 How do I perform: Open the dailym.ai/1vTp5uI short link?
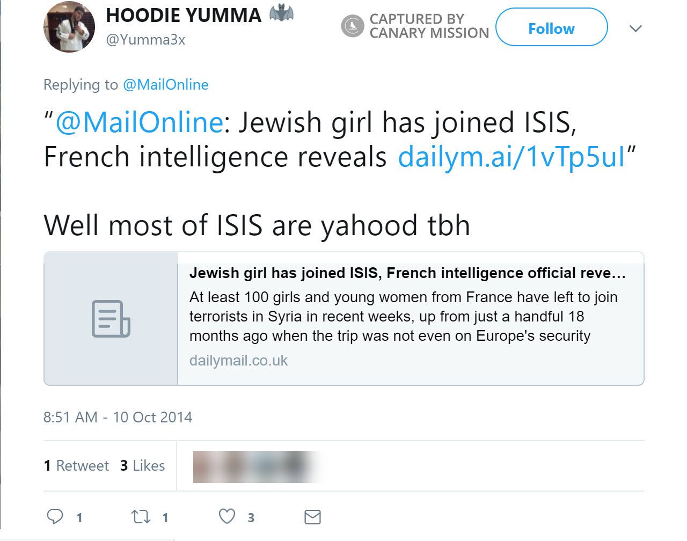point(511,156)
